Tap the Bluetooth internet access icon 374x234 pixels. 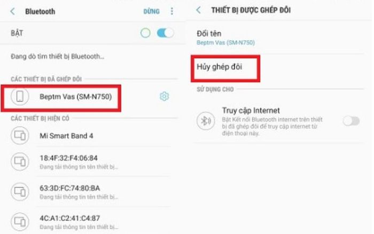point(206,121)
